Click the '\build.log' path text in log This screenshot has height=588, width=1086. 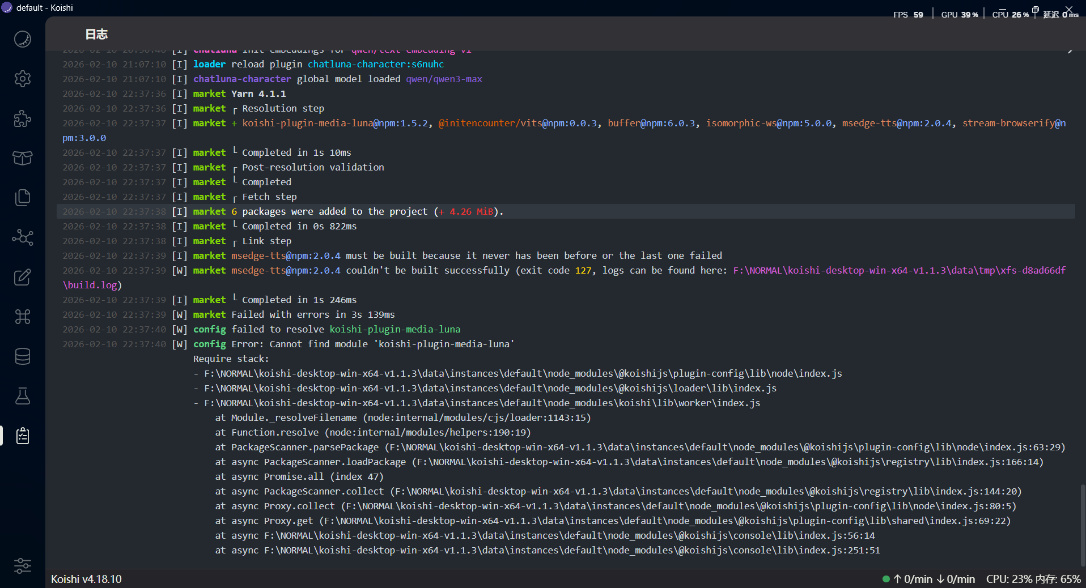pyautogui.click(x=91, y=285)
